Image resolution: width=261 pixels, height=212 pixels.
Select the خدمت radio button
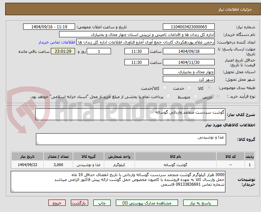pos(189,88)
